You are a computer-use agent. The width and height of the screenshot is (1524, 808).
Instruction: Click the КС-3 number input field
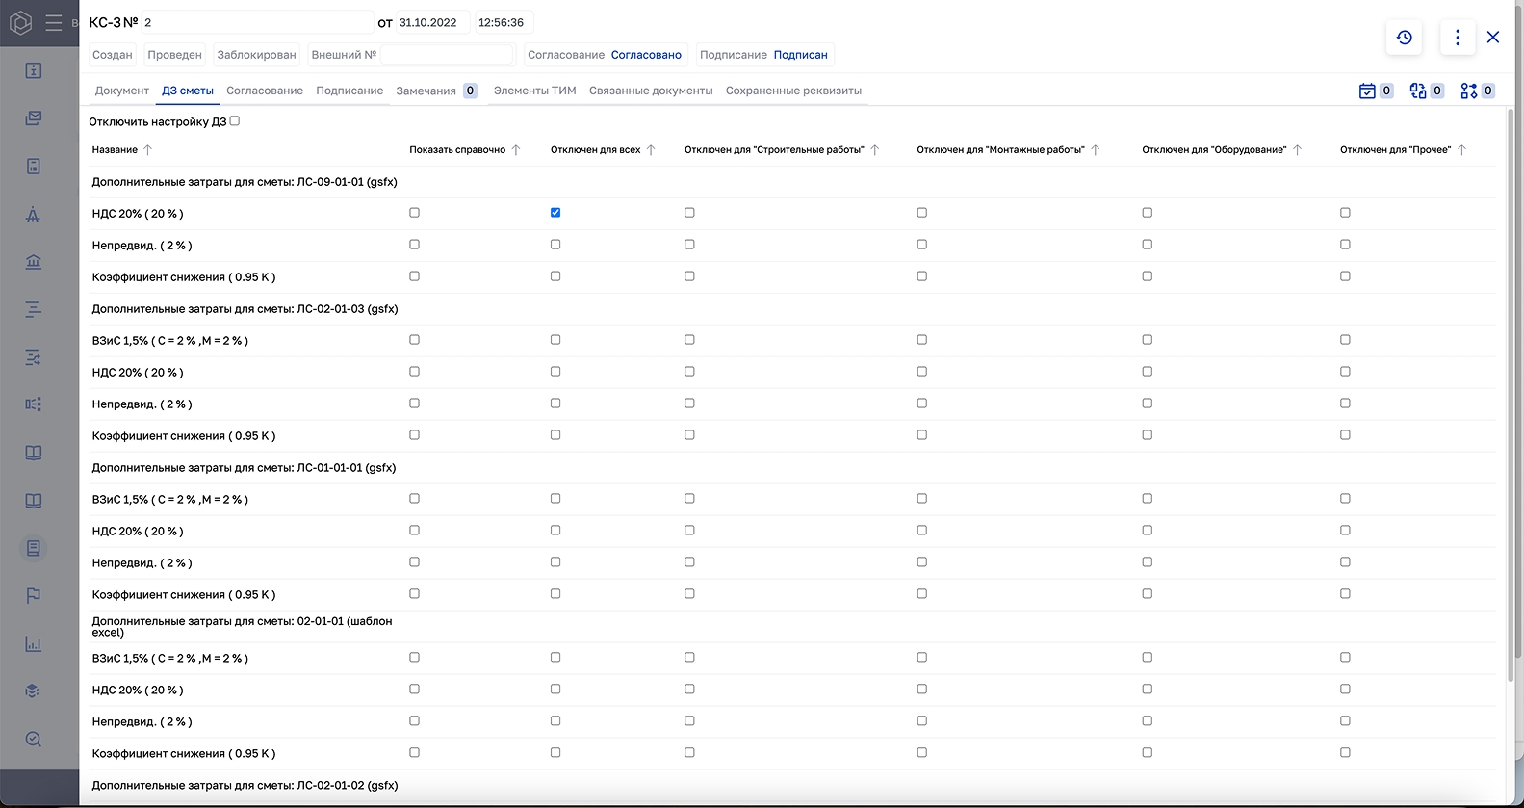coord(257,22)
